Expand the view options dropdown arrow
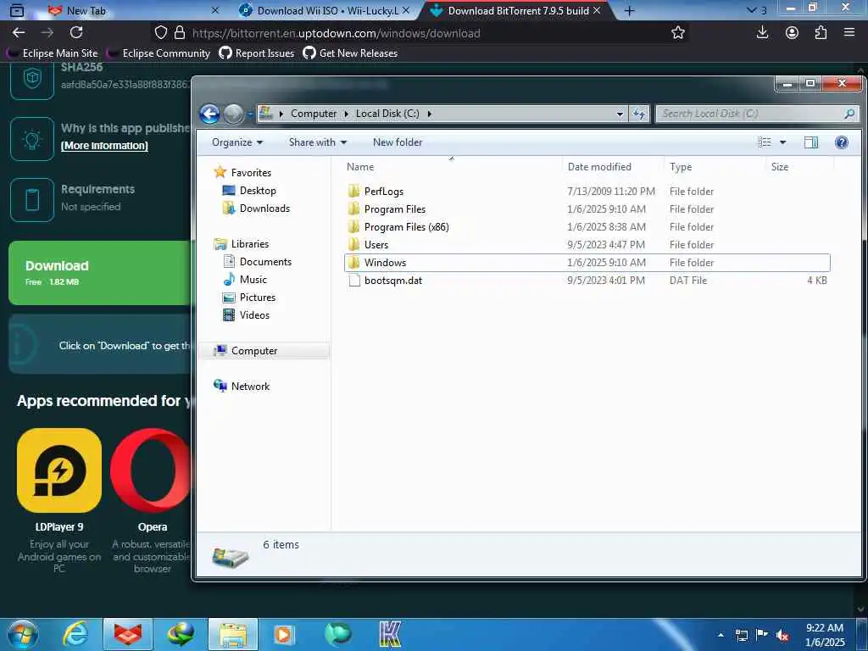The image size is (868, 651). 782,142
